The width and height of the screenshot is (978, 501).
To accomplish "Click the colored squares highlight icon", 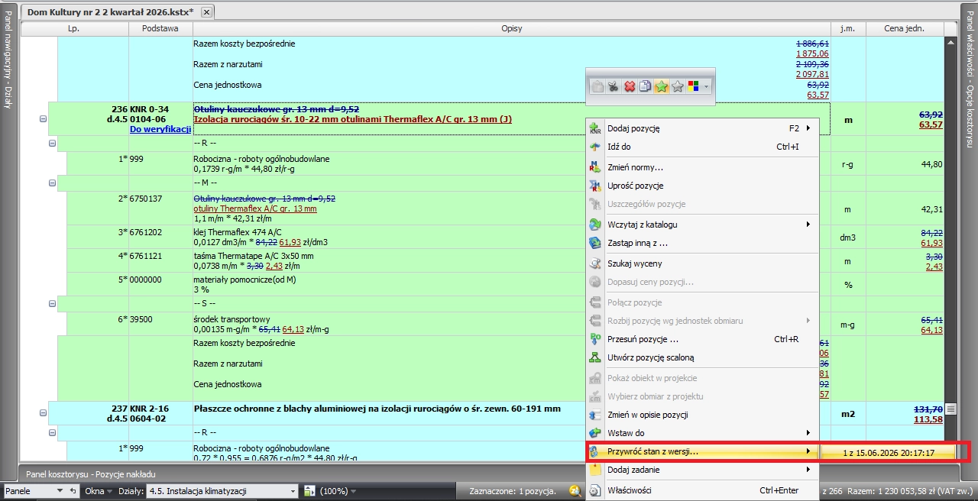I will click(x=694, y=86).
